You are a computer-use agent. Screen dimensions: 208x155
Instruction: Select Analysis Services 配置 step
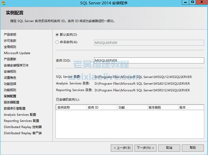(20, 115)
